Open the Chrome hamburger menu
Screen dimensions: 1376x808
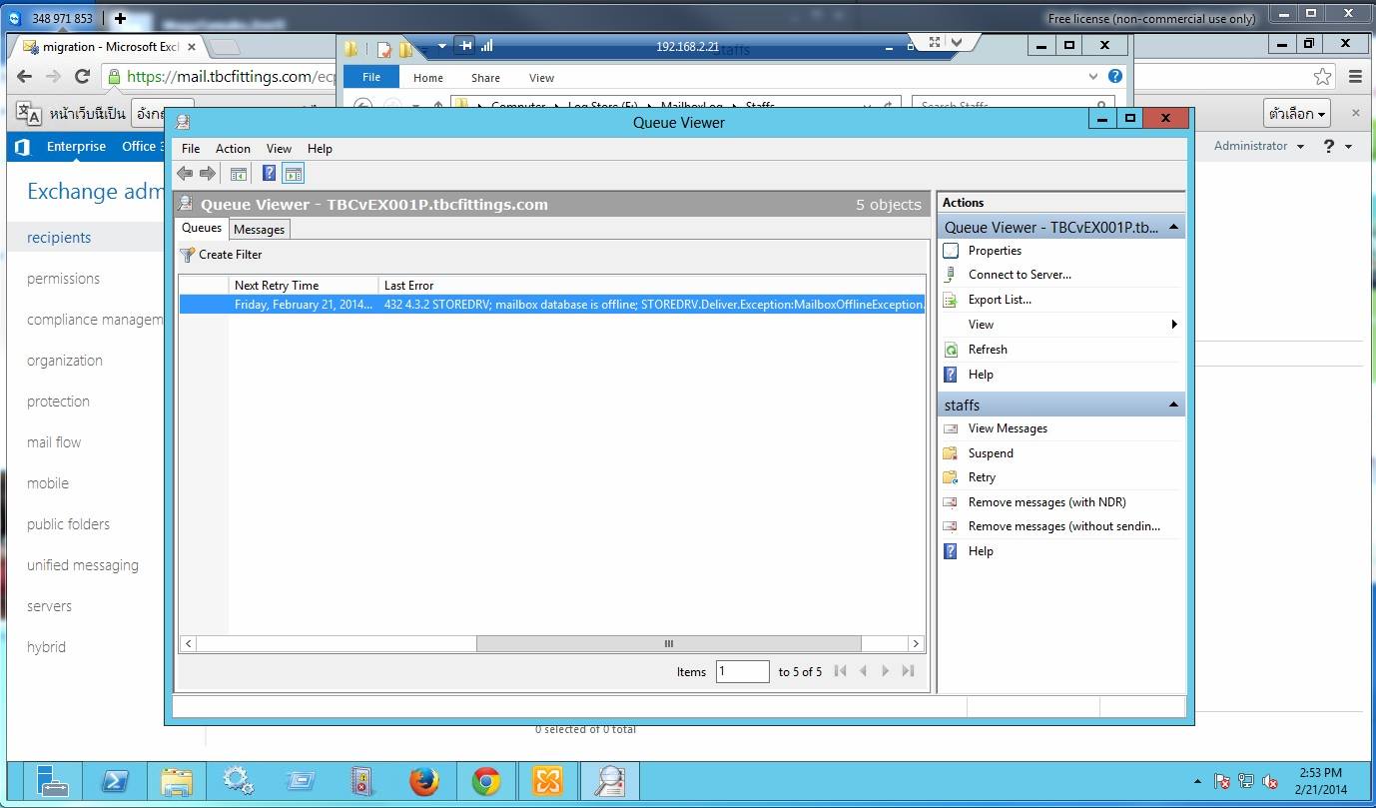tap(1355, 77)
